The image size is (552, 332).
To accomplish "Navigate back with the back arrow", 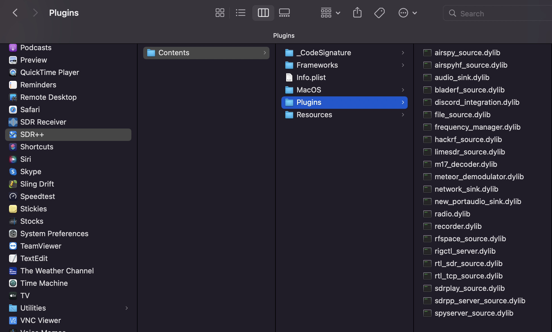I will point(15,13).
